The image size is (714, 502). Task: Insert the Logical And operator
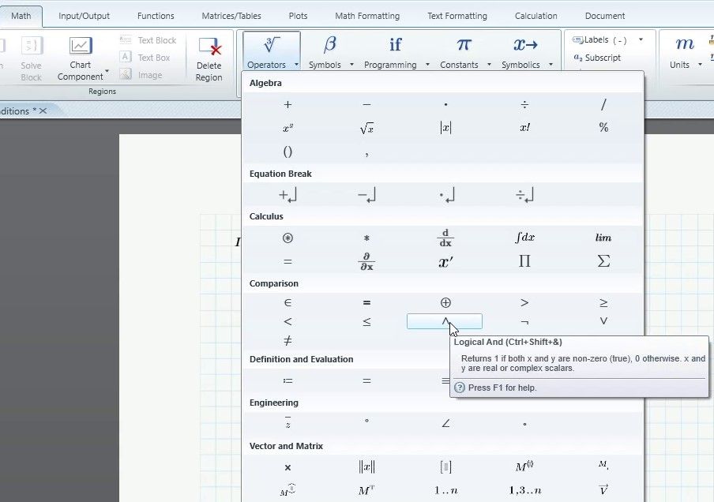coord(445,321)
